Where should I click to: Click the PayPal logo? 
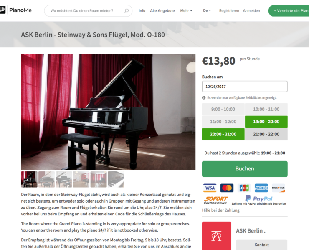[x=259, y=198]
